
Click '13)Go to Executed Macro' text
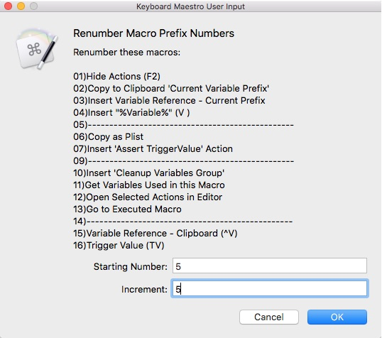click(x=127, y=209)
